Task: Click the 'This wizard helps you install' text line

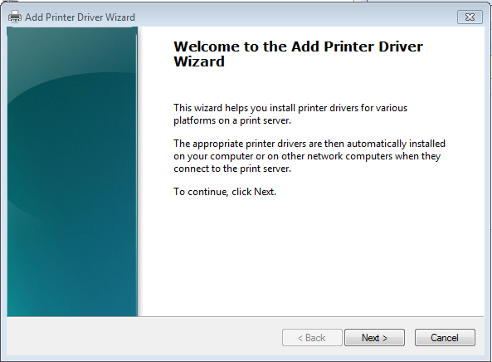Action: coord(290,108)
